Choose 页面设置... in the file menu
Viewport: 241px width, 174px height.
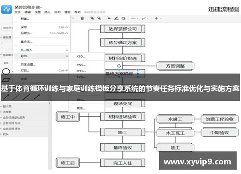pos(41,64)
